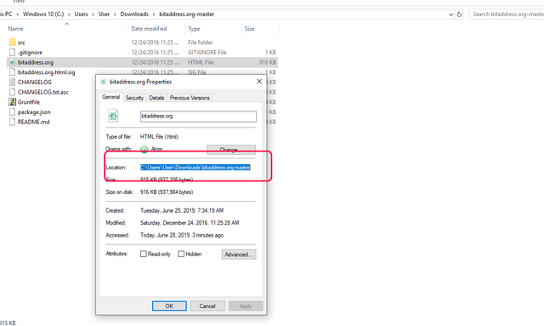Viewport: 544px width, 326px height.
Task: Open the Details tab
Action: click(x=156, y=98)
